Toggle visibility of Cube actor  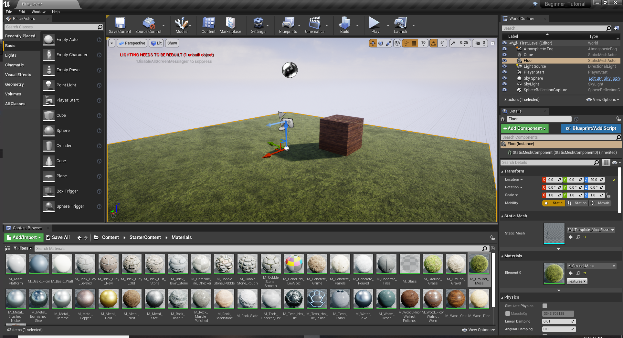504,55
